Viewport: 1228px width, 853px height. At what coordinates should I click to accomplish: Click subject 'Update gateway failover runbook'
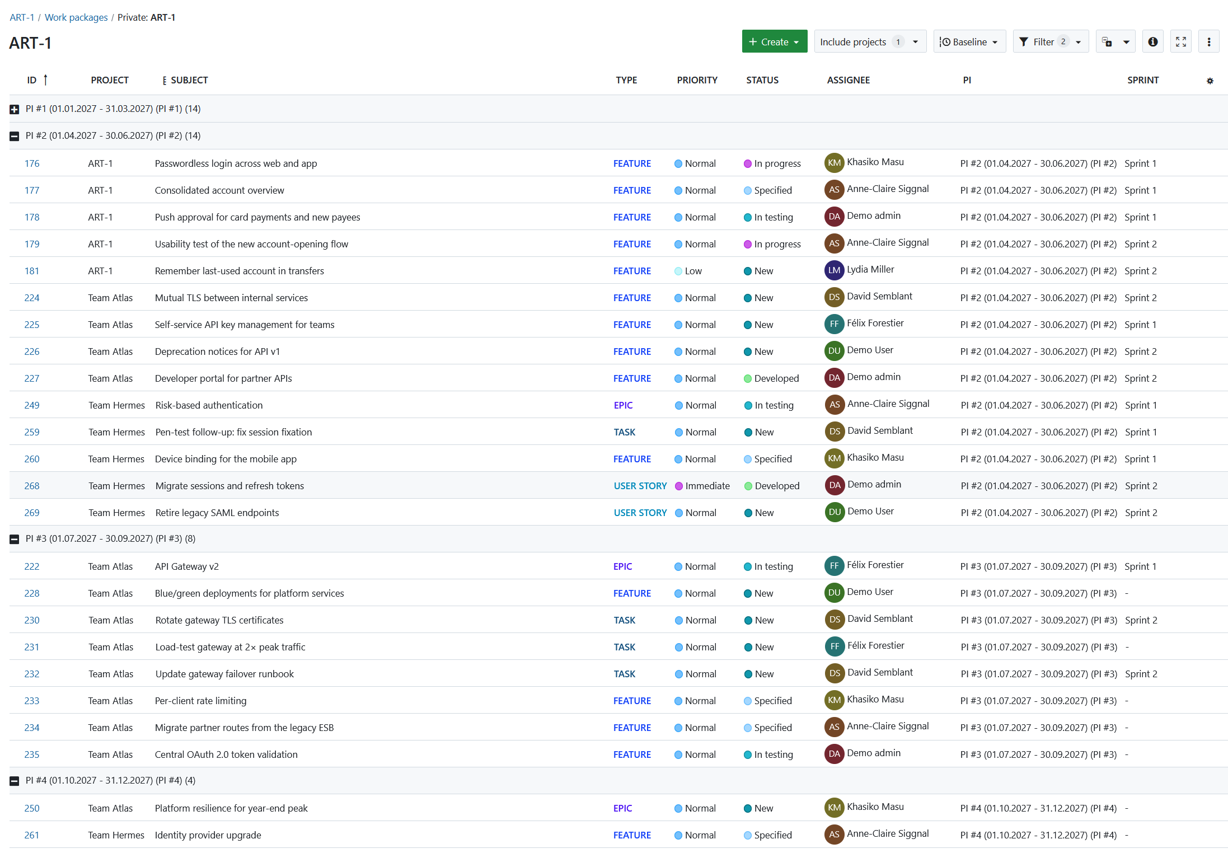click(224, 674)
